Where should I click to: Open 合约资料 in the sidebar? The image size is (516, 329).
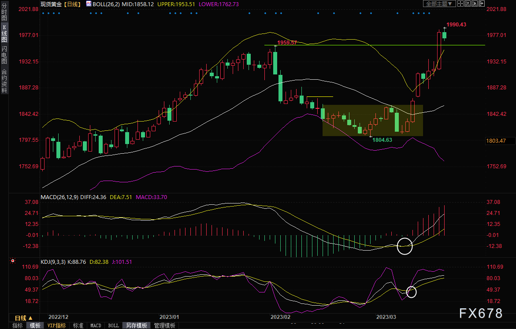4,81
